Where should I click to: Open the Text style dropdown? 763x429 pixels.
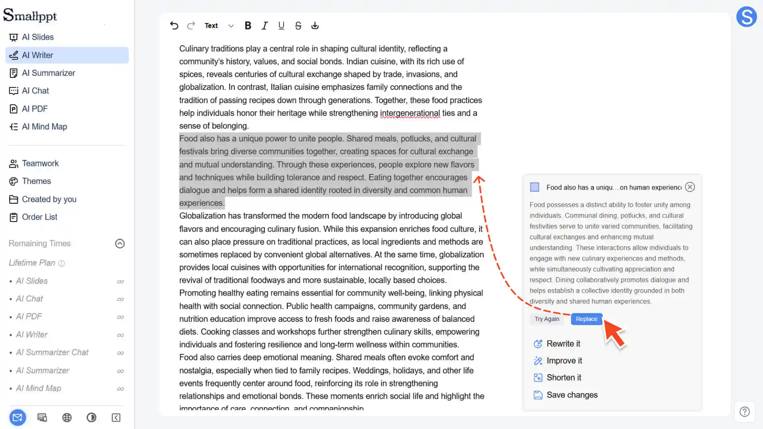click(219, 25)
